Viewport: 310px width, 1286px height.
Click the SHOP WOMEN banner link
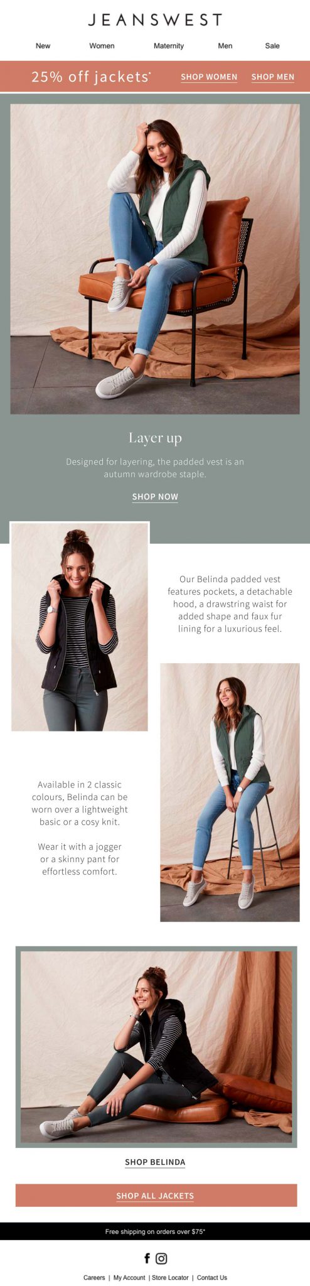pyautogui.click(x=209, y=77)
